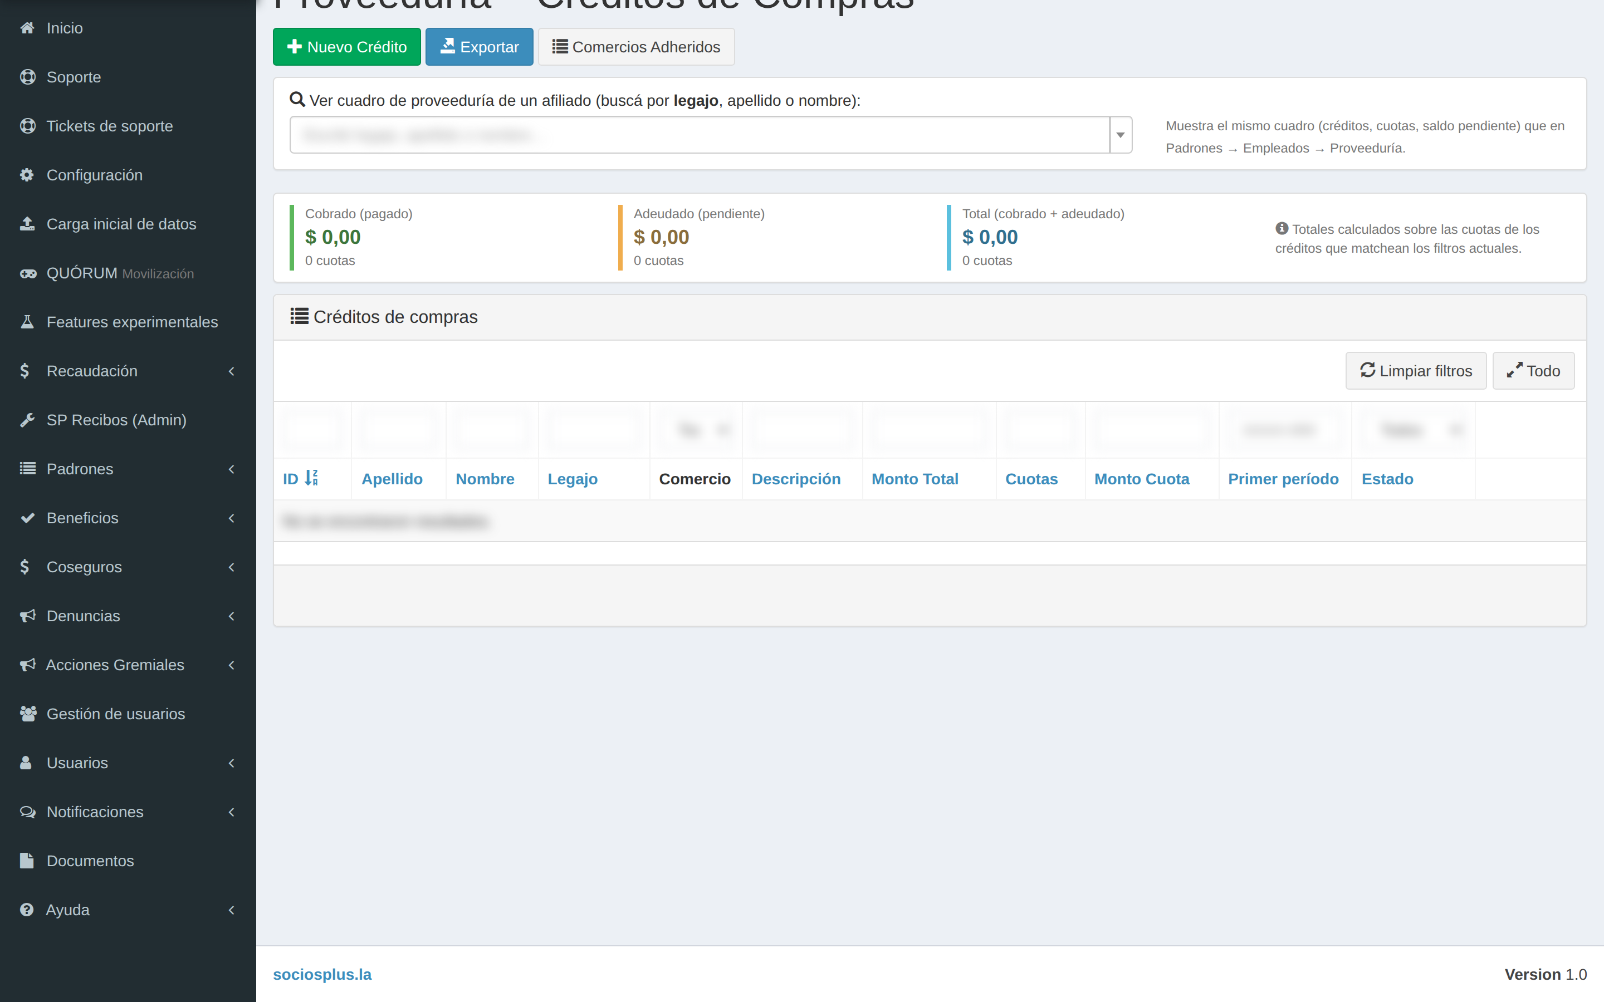Click the checkmark icon beside Beneficios

coord(27,518)
